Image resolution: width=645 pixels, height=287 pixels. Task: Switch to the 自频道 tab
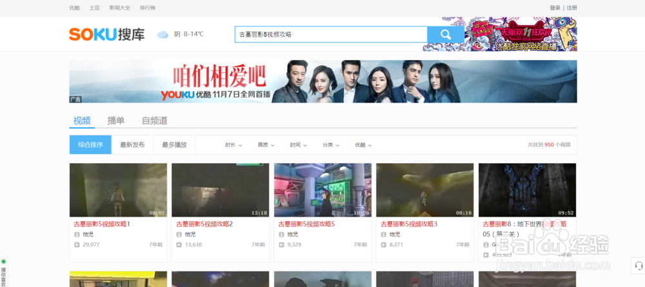(155, 121)
